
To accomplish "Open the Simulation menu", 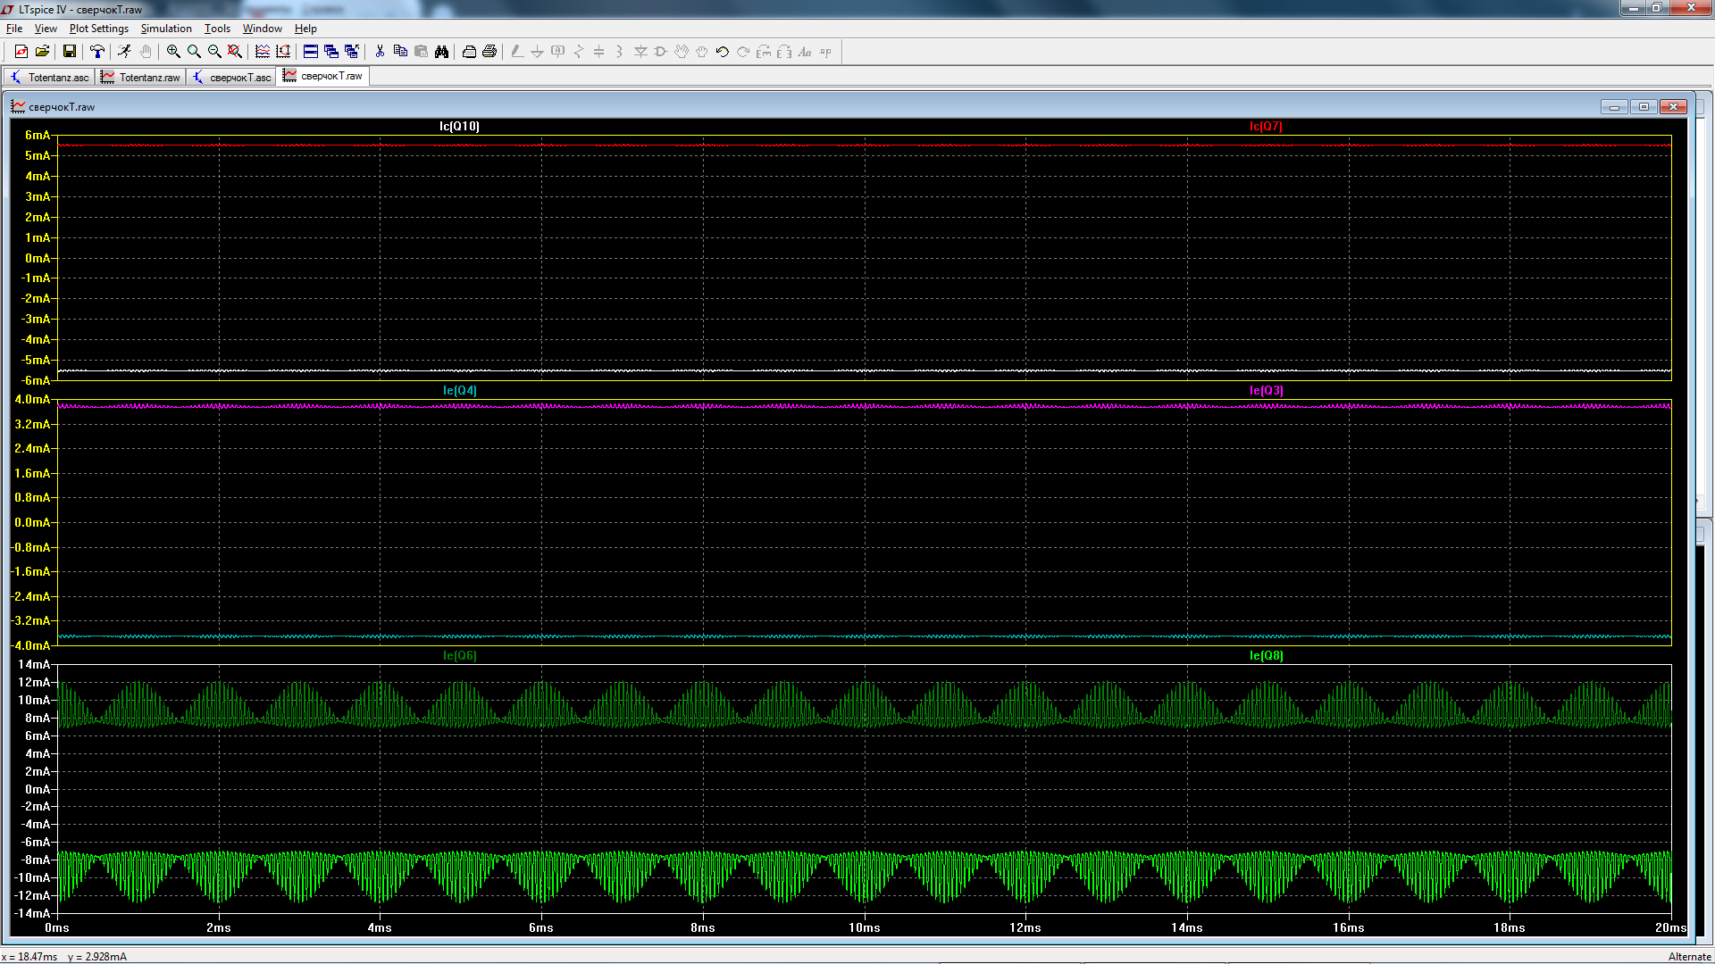I will (166, 29).
